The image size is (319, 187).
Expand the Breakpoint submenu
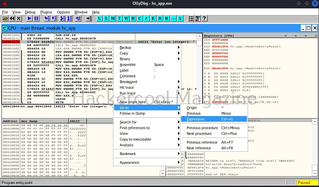[147, 82]
